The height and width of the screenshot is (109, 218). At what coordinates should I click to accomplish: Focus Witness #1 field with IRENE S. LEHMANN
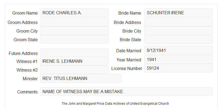tap(74, 61)
